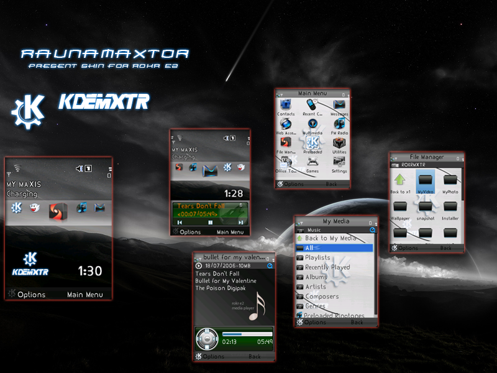Open File Manager icon in Main Menu
Image resolution: width=497 pixels, height=373 pixels.
286,143
